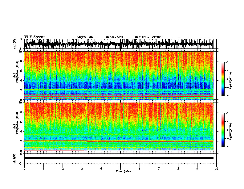
Task: Click the "4" tick on ch.2 frequency axis
Action: point(22,132)
